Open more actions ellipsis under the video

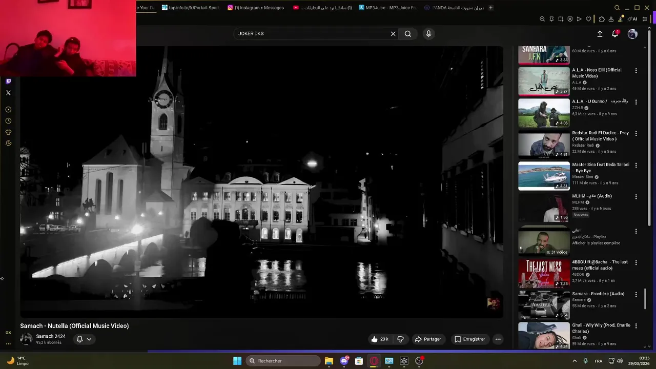pyautogui.click(x=498, y=339)
